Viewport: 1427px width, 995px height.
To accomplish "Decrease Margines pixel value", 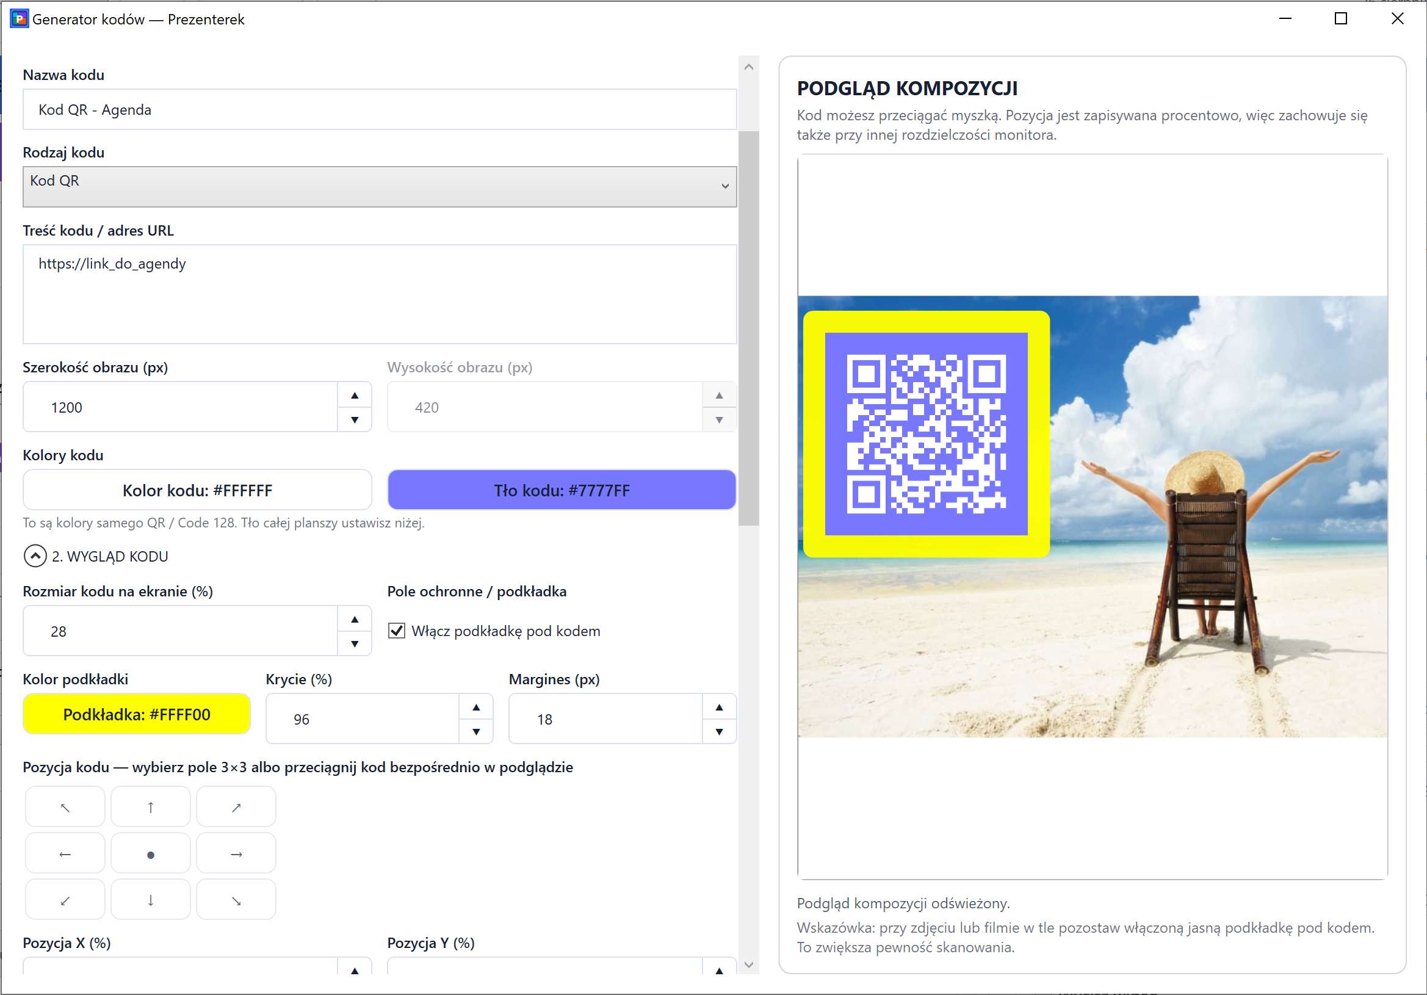I will click(719, 731).
